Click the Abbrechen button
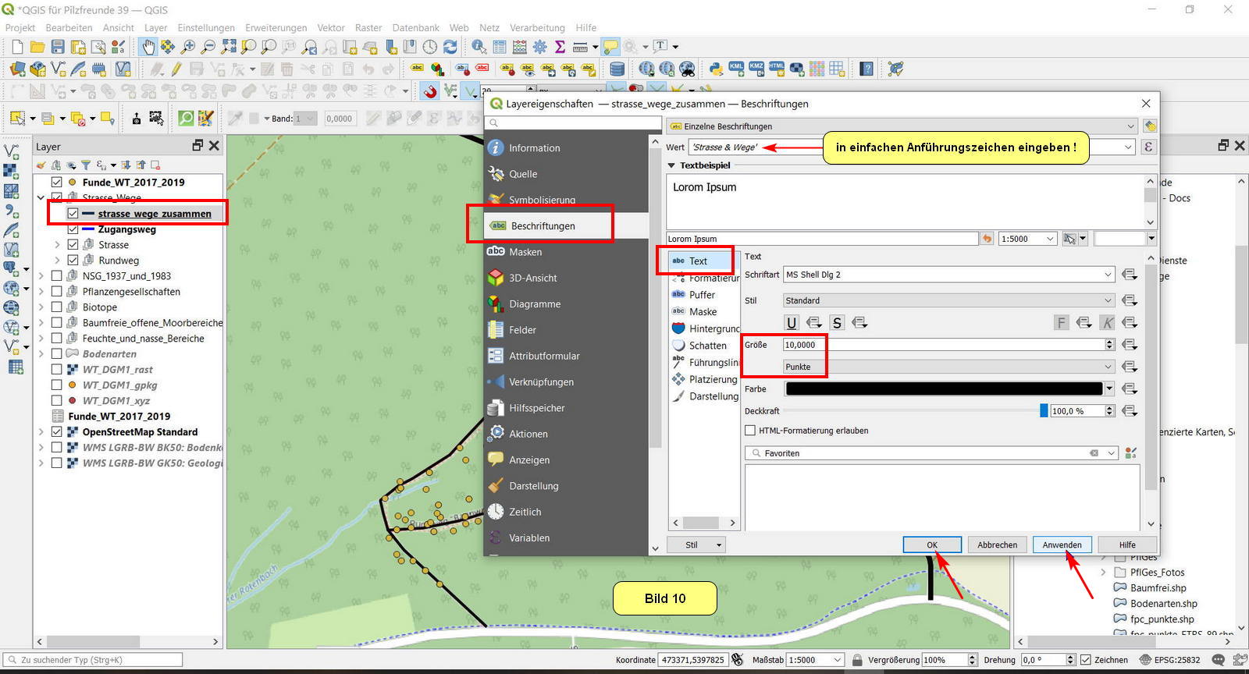The height and width of the screenshot is (674, 1249). 997,545
